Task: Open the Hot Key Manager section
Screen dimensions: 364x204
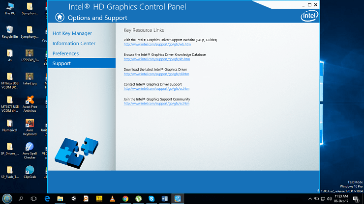Action: 72,33
